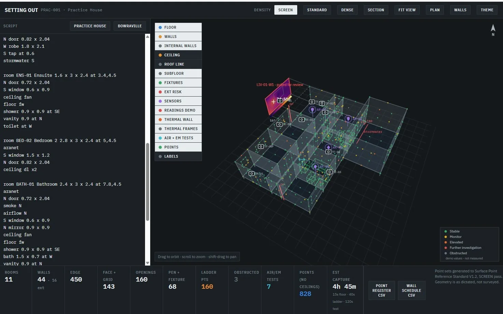Open the TF-05 camera marker on thermal wall

[280, 101]
